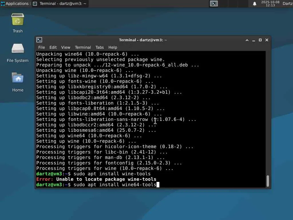Viewport: 293px width, 220px height.
Task: Click the terminal icon in the window title bar
Action: pyautogui.click(x=39, y=40)
